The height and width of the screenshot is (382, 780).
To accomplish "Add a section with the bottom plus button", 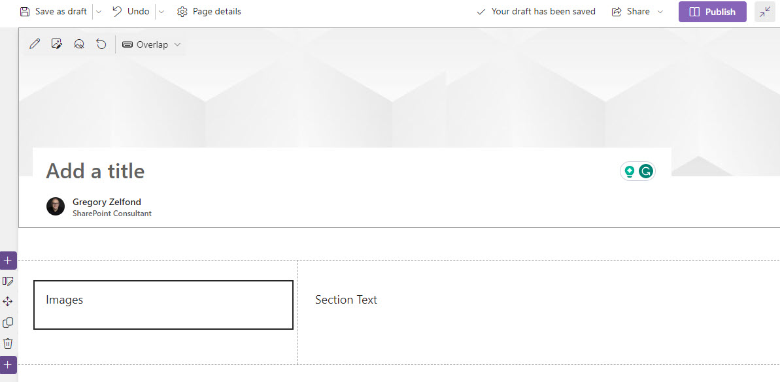I will [8, 365].
